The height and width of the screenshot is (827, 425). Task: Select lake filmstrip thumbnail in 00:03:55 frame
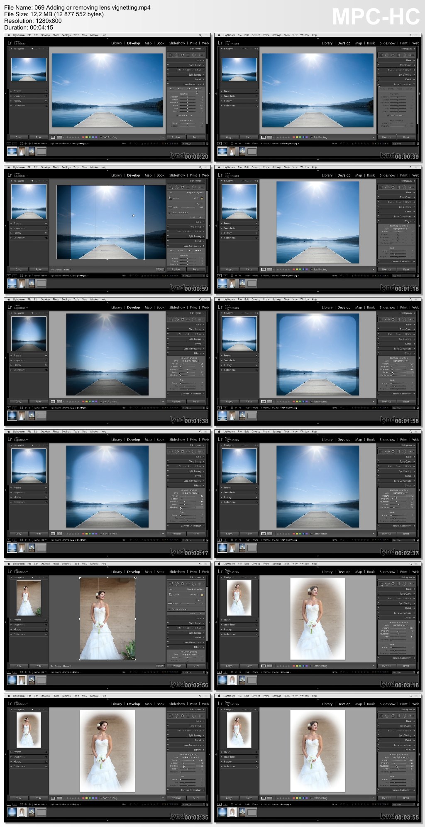pyautogui.click(x=222, y=812)
